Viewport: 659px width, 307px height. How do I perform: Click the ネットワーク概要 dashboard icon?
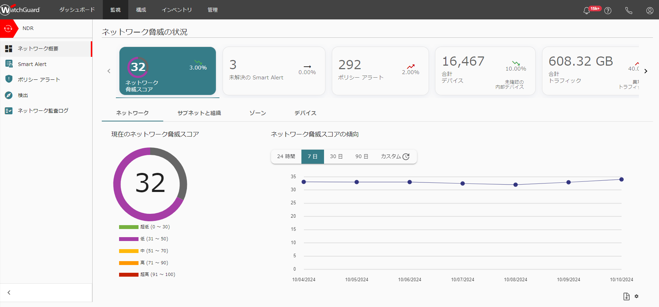(x=9, y=49)
